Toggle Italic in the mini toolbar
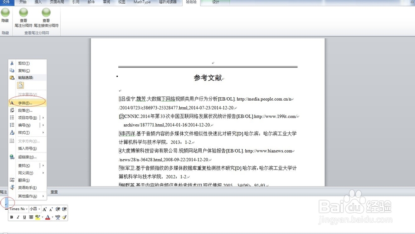415x234 pixels. (x=18, y=217)
